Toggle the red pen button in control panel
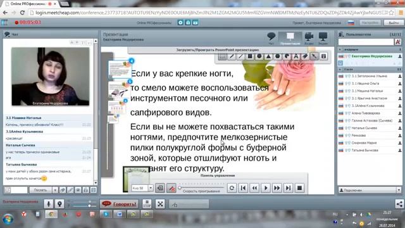Image resolution: width=405 pixels, height=228 pixels. 171,188
